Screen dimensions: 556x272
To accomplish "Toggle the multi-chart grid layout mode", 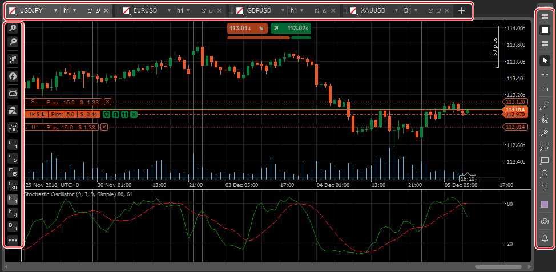I will click(x=544, y=16).
